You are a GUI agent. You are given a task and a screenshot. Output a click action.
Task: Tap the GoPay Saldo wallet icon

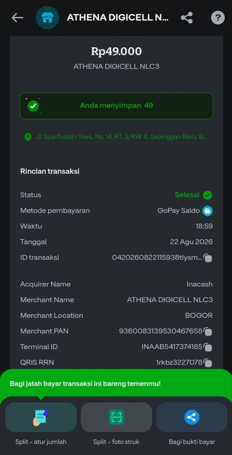pos(208,211)
